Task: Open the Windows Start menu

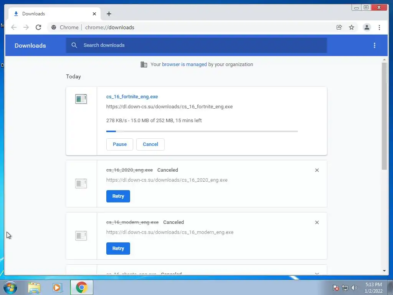Action: [x=10, y=287]
